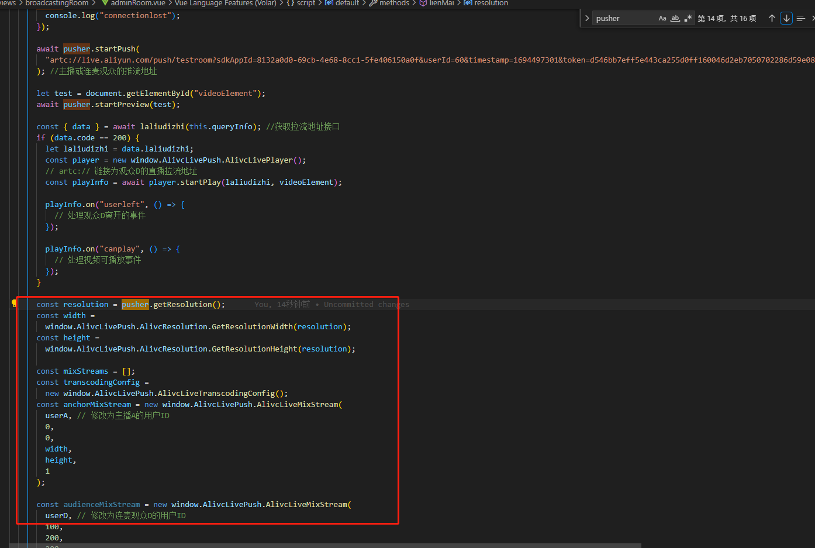Toggle Find in Selection option
The width and height of the screenshot is (815, 548).
[x=801, y=18]
